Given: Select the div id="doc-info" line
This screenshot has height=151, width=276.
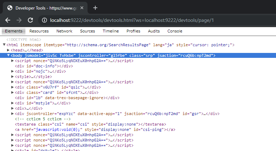Looking at the screenshot, I should pyautogui.click(x=44, y=66).
